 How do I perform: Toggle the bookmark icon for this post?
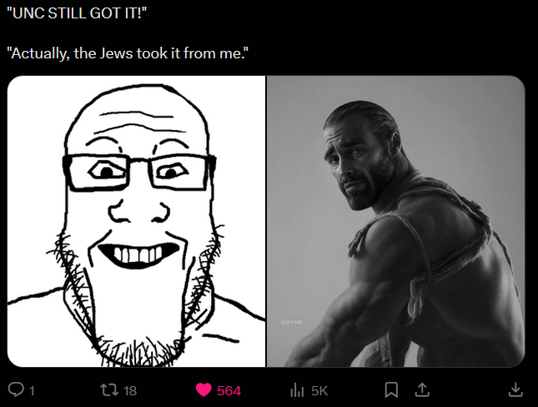click(x=391, y=389)
